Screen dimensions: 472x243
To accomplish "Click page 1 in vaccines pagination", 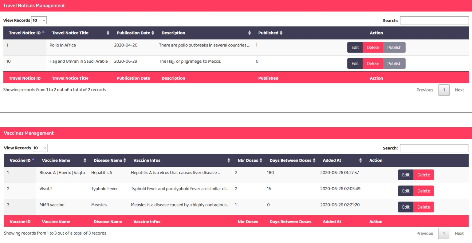I will tap(444, 233).
